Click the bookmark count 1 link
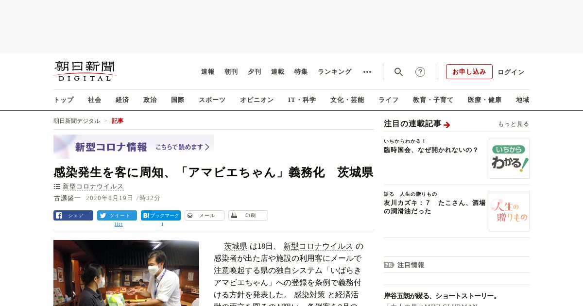The width and height of the screenshot is (583, 306). [162, 224]
